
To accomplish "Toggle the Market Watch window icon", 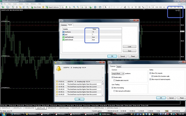I will 13,7.
